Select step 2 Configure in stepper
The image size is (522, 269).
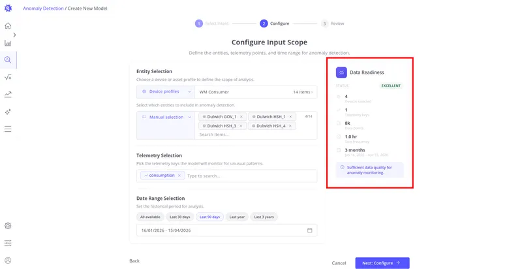pos(275,24)
